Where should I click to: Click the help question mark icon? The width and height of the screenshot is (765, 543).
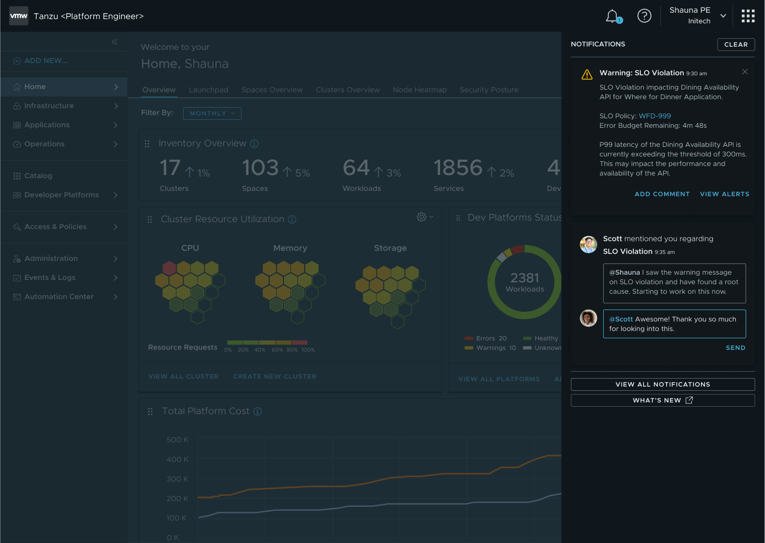[644, 16]
